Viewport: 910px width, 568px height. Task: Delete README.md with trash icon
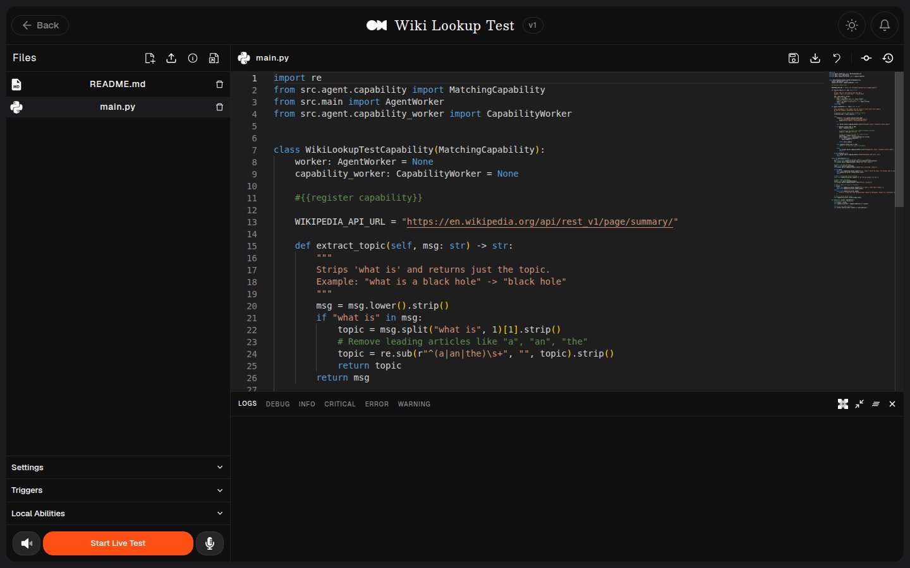tap(219, 84)
